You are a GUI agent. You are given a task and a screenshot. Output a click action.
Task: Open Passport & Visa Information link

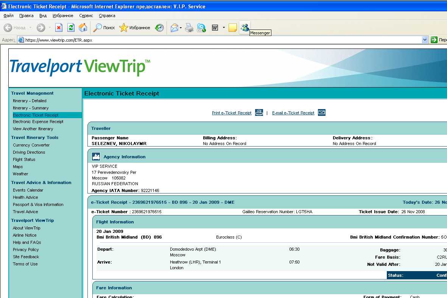[x=38, y=204]
